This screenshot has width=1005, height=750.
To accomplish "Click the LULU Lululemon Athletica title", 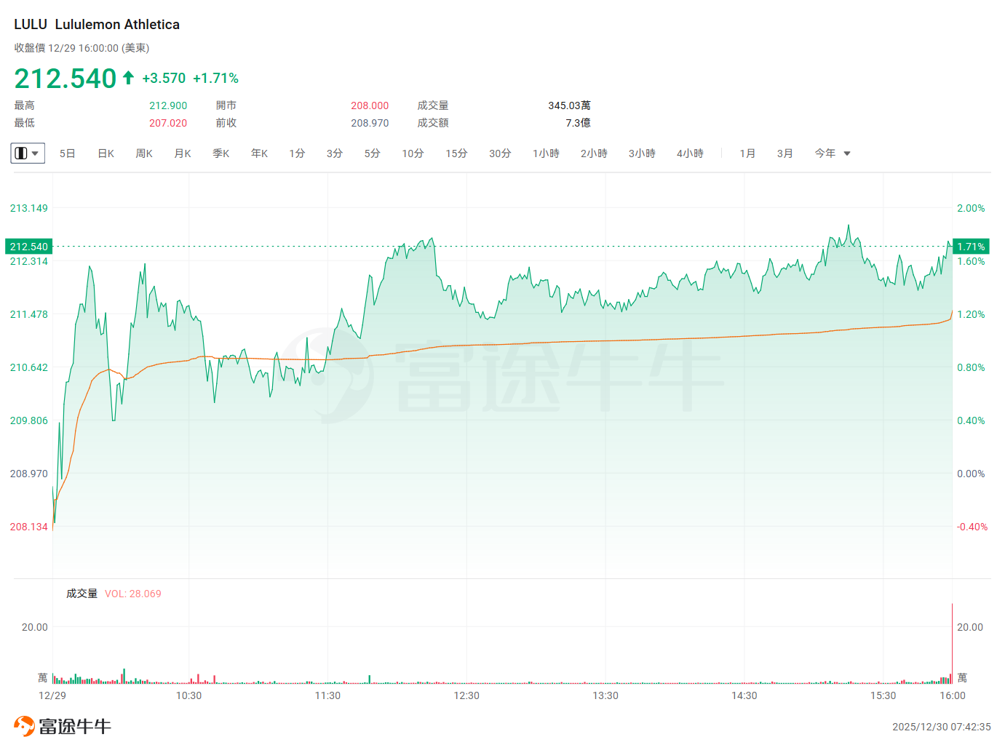I will (x=97, y=24).
